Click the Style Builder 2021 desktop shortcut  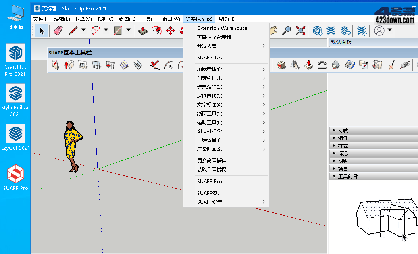(x=15, y=100)
